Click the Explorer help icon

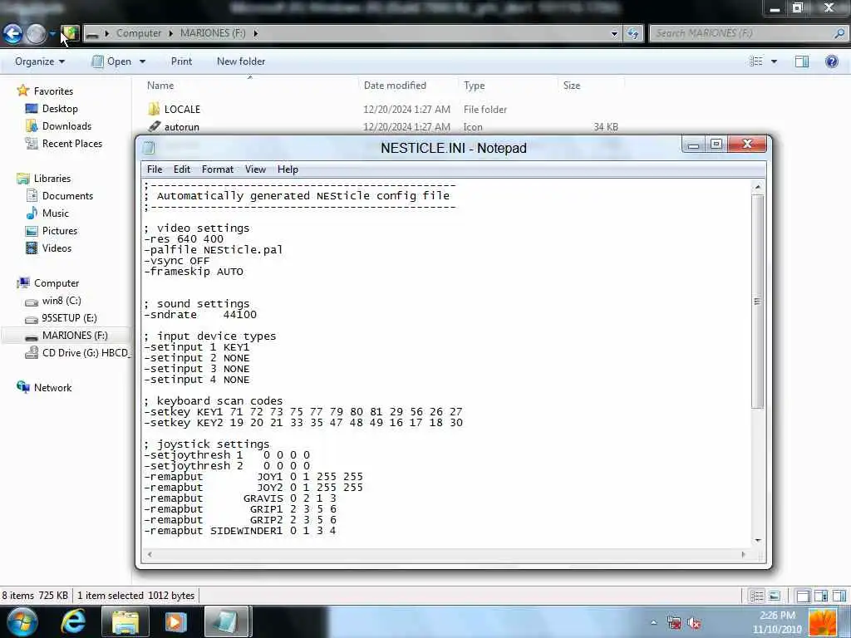click(x=831, y=61)
